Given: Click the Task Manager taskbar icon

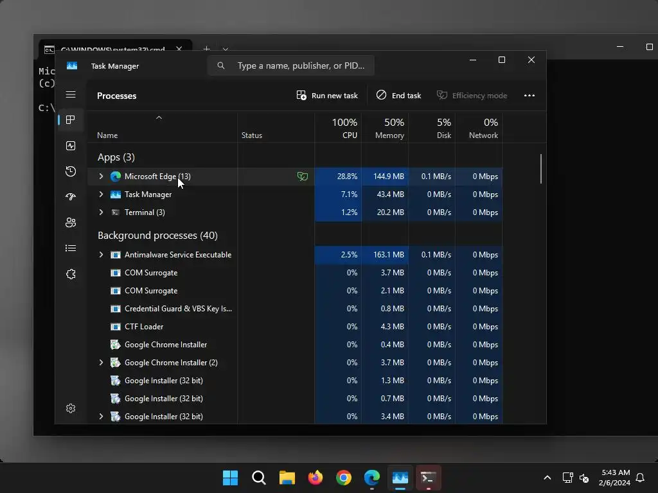Looking at the screenshot, I should point(400,478).
